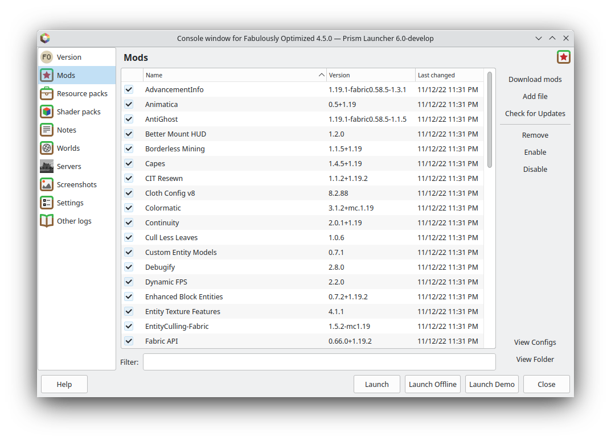Click the Screenshots picture icon
Image resolution: width=611 pixels, height=441 pixels.
coord(46,184)
